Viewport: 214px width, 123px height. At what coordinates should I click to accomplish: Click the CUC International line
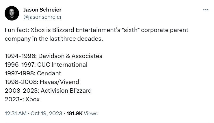pyautogui.click(x=46, y=64)
